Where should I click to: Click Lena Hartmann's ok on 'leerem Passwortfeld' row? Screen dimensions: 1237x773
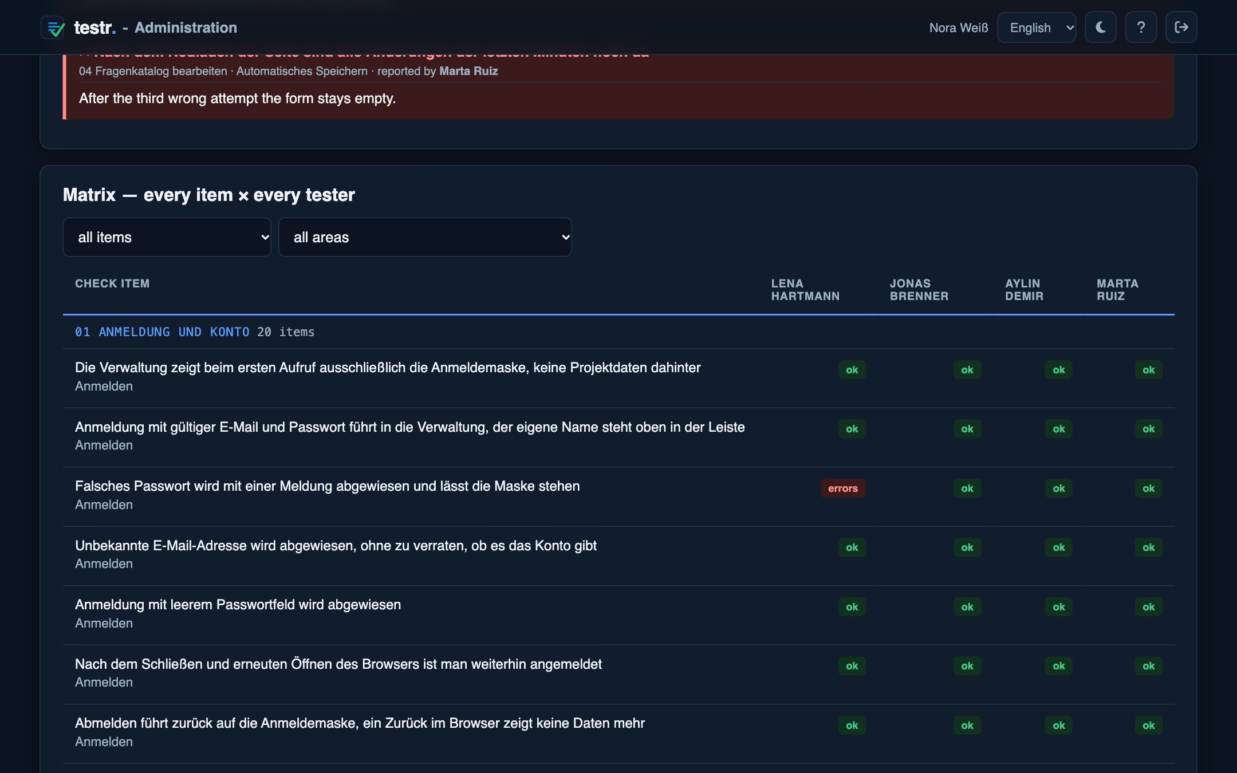pos(852,607)
